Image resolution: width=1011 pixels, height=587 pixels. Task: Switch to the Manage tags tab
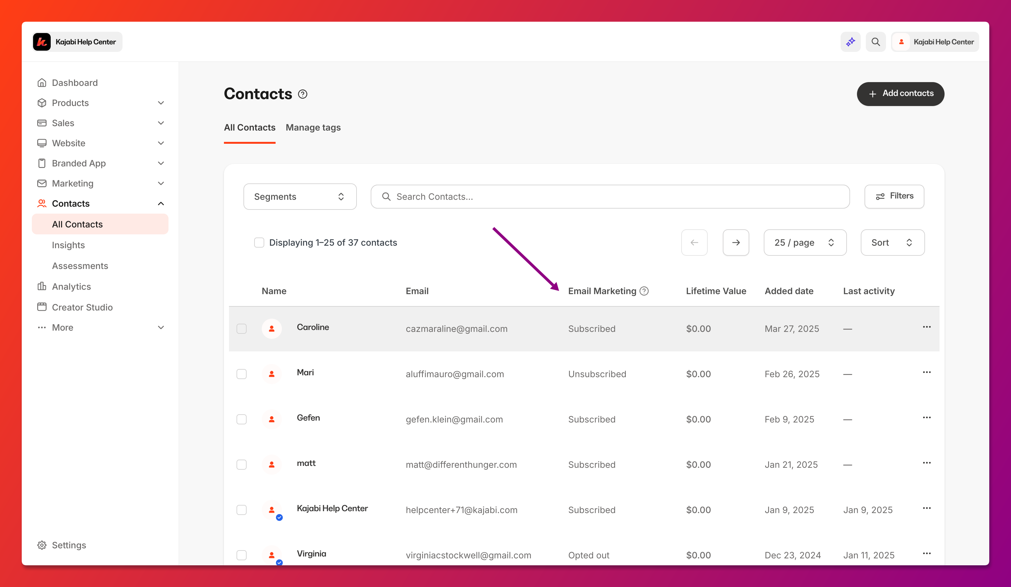coord(313,127)
